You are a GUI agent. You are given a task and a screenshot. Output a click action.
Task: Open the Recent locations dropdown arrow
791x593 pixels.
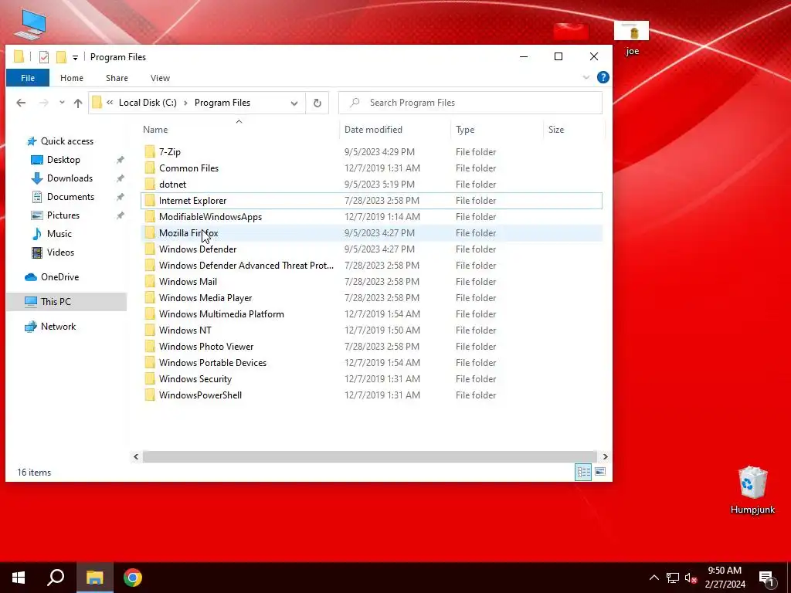(x=62, y=103)
